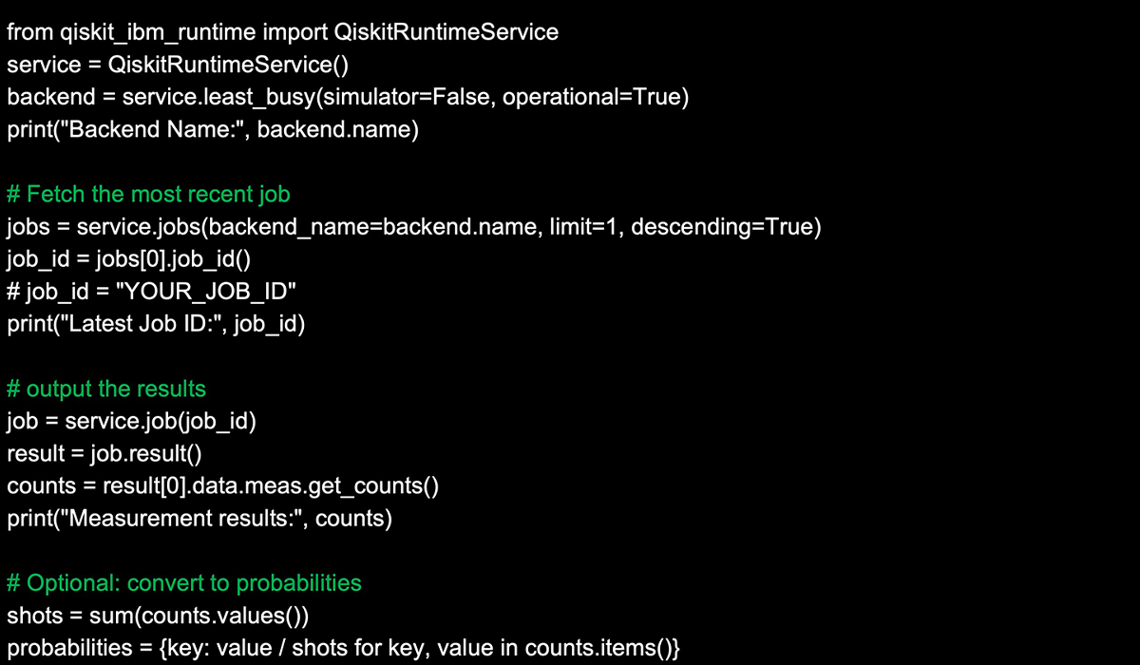Image resolution: width=1140 pixels, height=665 pixels.
Task: Click the "output the results" comment
Action: [105, 389]
